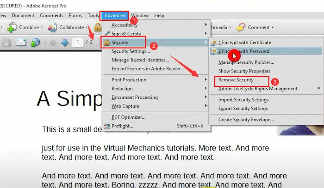Open the Advanced menu
This screenshot has height=188, width=324.
click(x=115, y=15)
